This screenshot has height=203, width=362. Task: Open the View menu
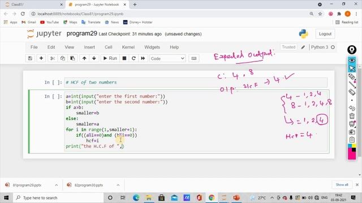click(x=69, y=47)
